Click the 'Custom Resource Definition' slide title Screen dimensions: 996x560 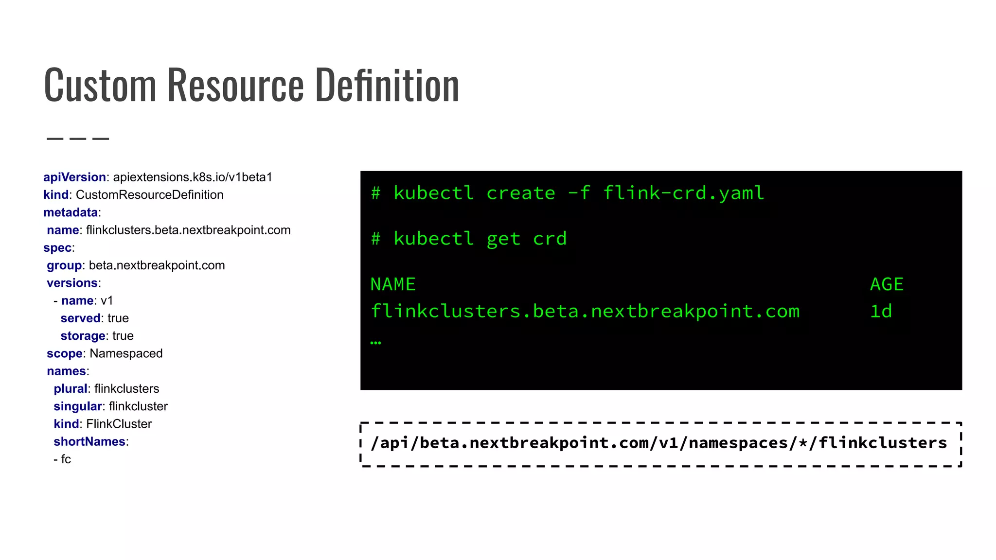[x=251, y=85]
